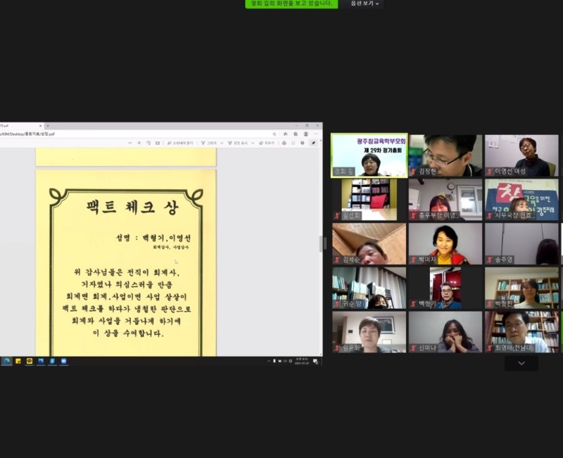Select 박미자 video tile
This screenshot has width=563, height=458.
pos(445,243)
